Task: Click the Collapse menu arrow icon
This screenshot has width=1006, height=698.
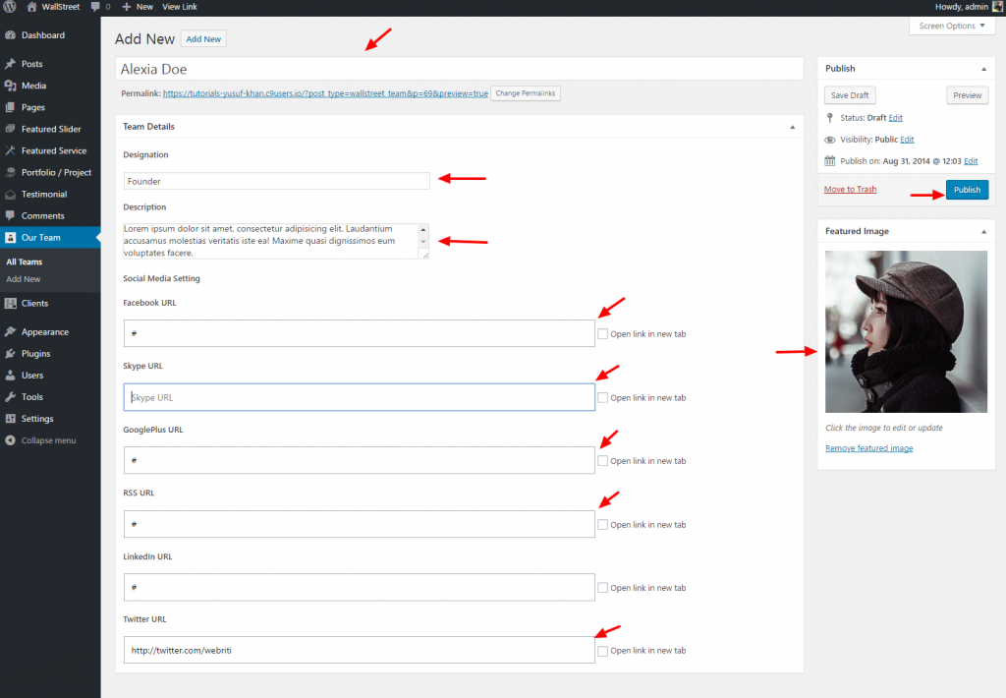Action: click(10, 440)
